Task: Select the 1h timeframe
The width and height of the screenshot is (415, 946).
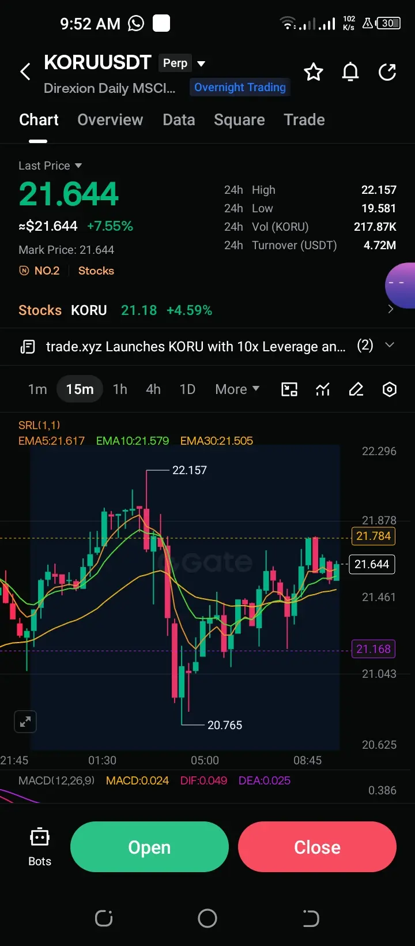Action: tap(120, 389)
